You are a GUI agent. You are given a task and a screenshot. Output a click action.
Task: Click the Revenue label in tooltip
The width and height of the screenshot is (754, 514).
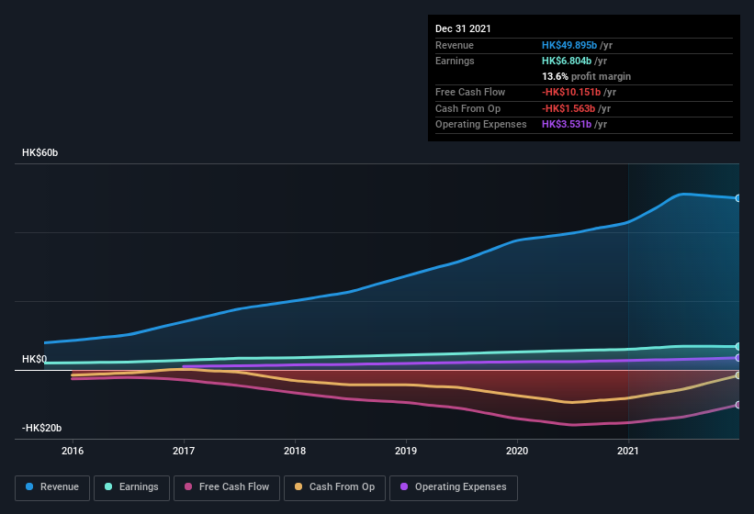tap(455, 45)
